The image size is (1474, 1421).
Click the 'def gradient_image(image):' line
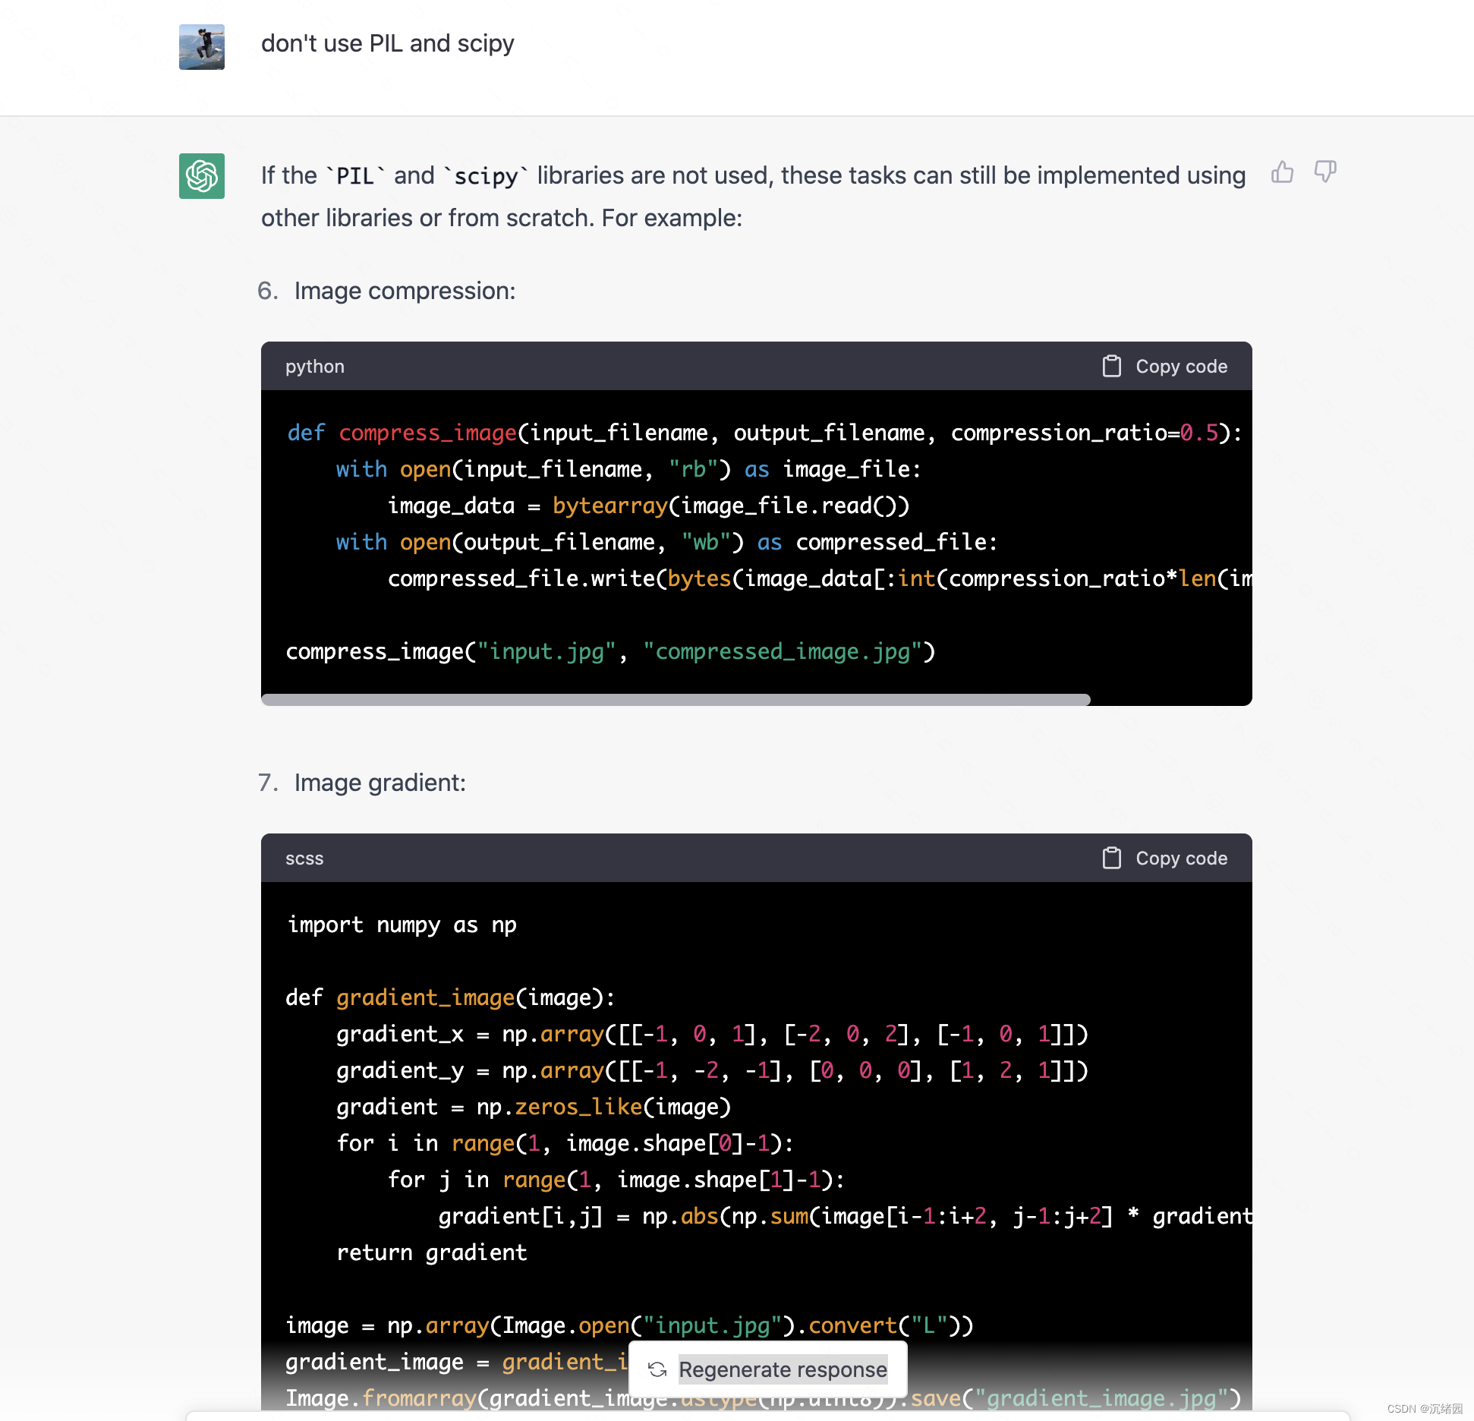coord(451,997)
